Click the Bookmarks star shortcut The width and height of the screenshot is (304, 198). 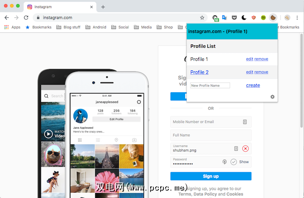point(39,27)
